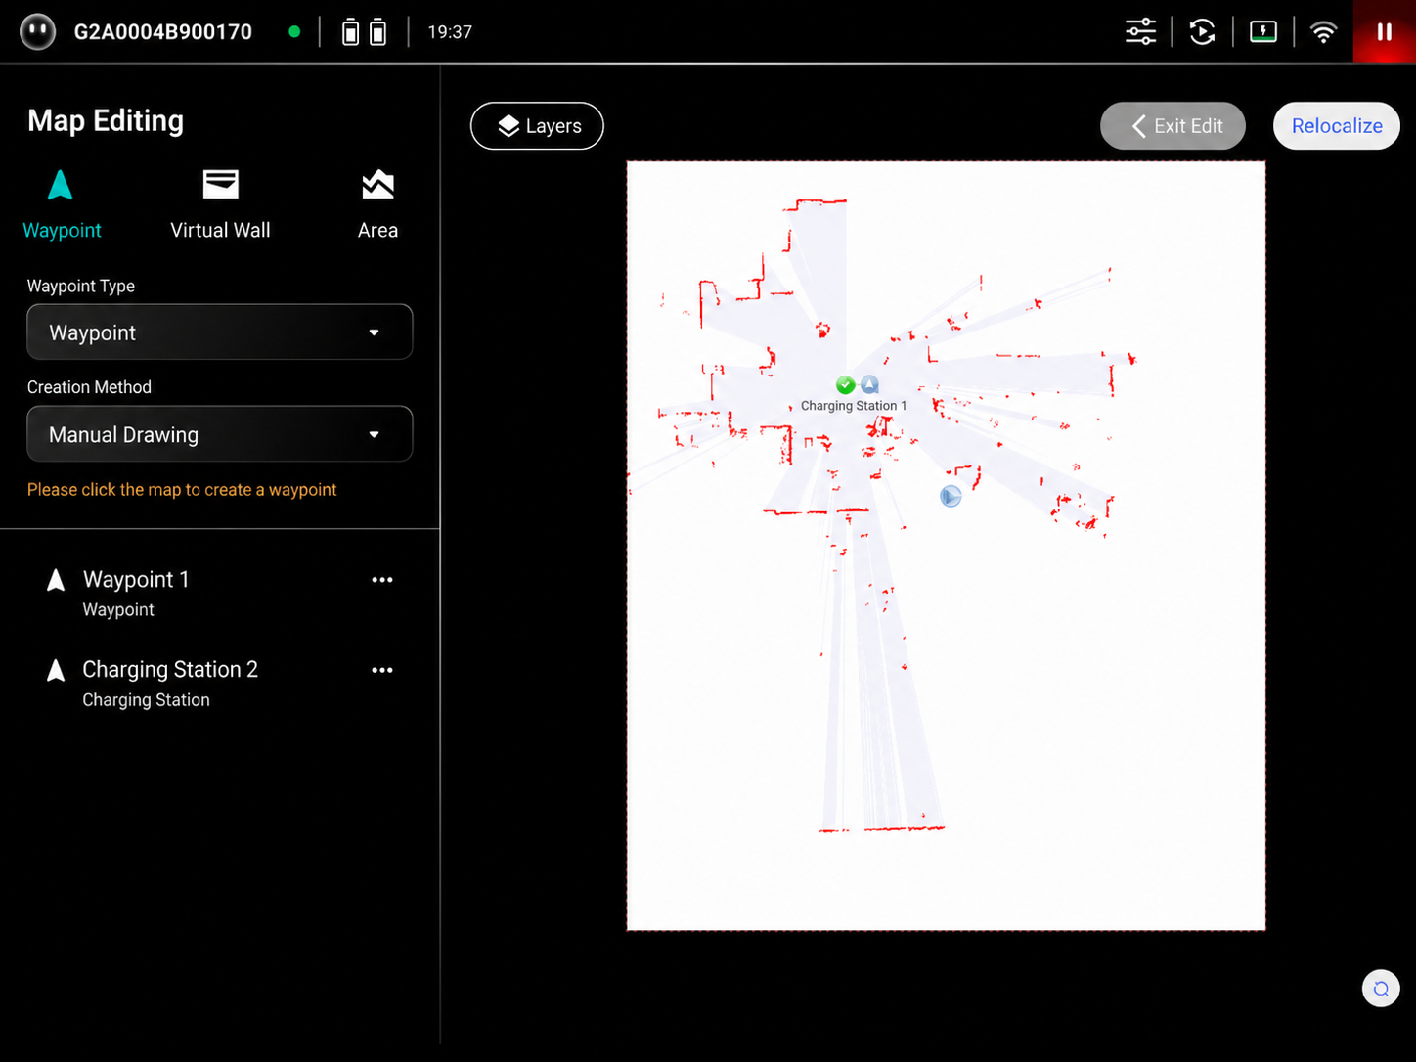The height and width of the screenshot is (1062, 1416).
Task: Click Charging Station 1 waypoint marker
Action: (x=869, y=384)
